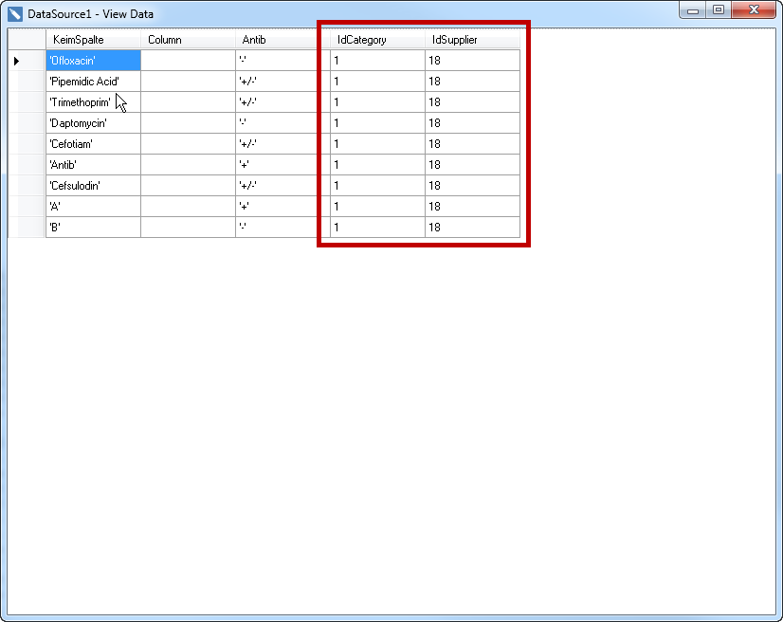The height and width of the screenshot is (622, 783).
Task: Sort by the KeimSpalte column header
Action: point(94,40)
